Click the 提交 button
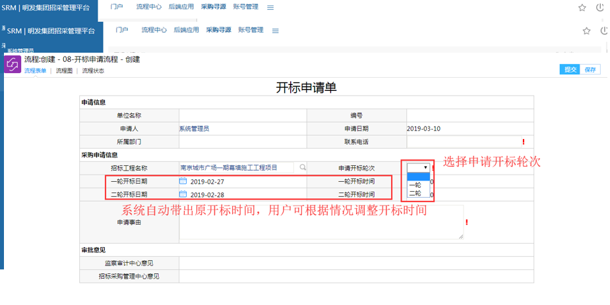Screen dimensions: 610x305 pyautogui.click(x=570, y=69)
